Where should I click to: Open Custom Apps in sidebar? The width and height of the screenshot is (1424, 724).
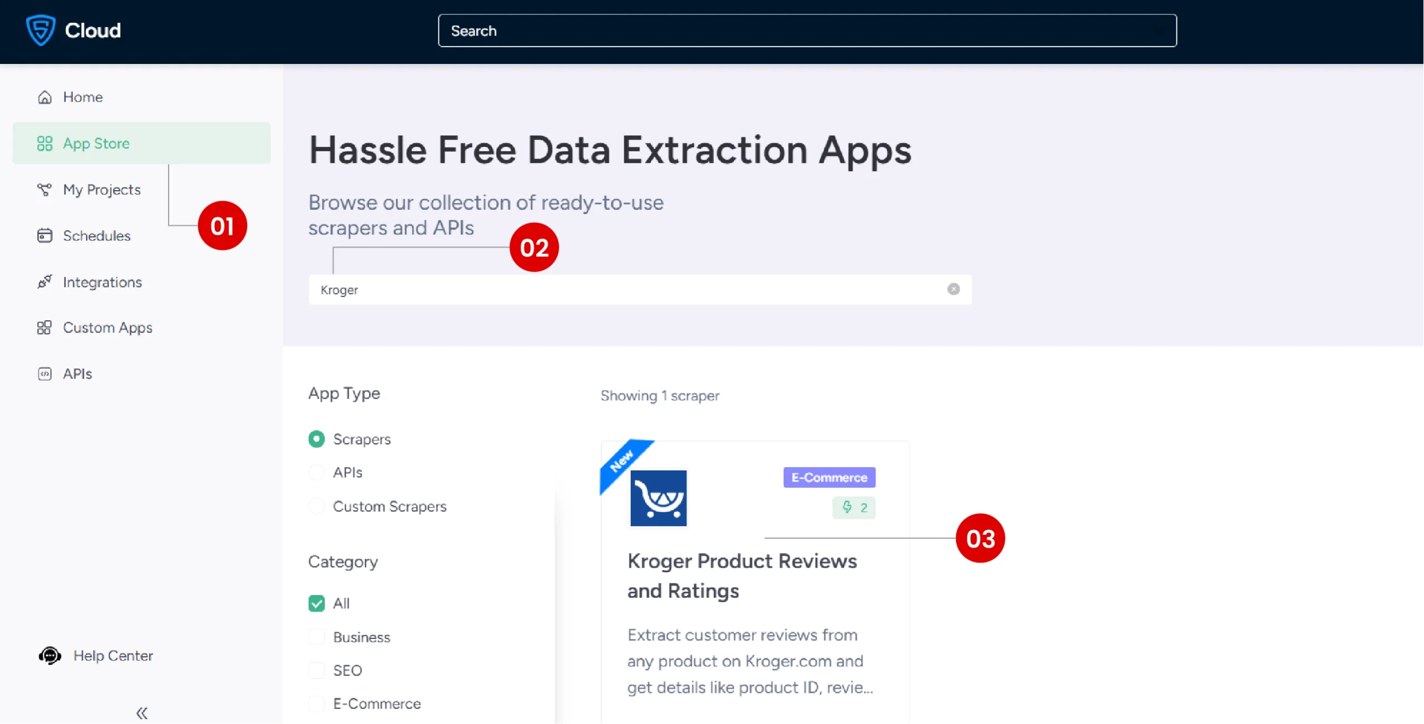[x=141, y=328]
